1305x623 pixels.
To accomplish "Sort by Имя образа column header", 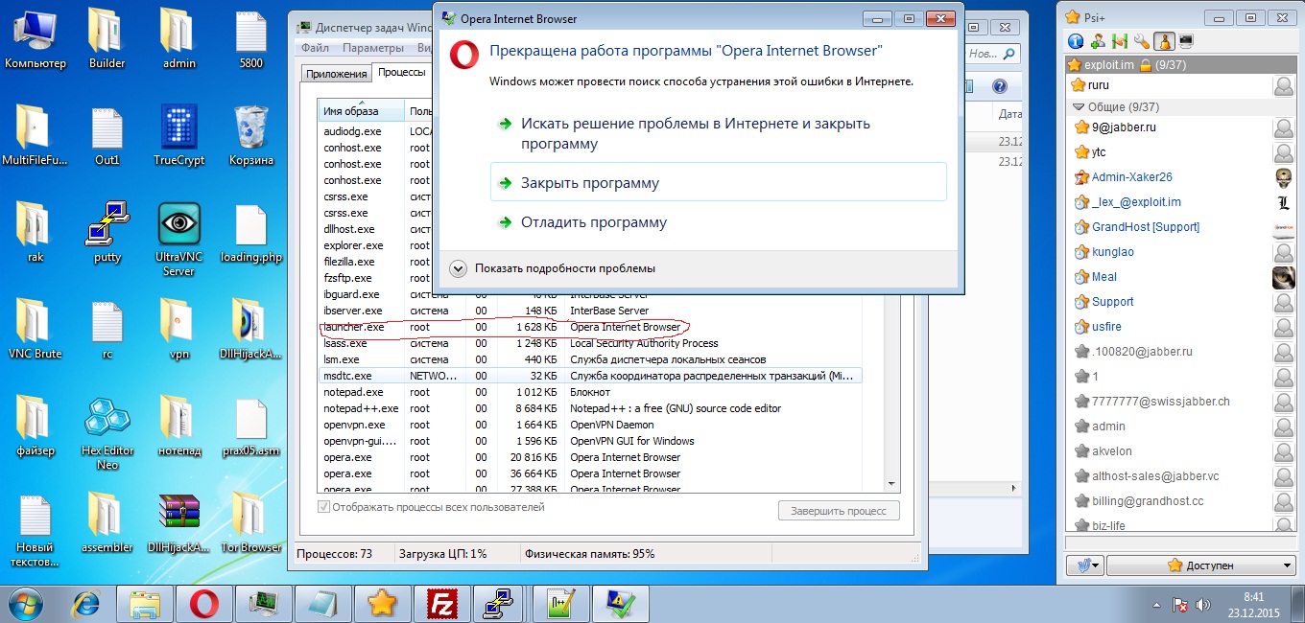I will tap(362, 111).
